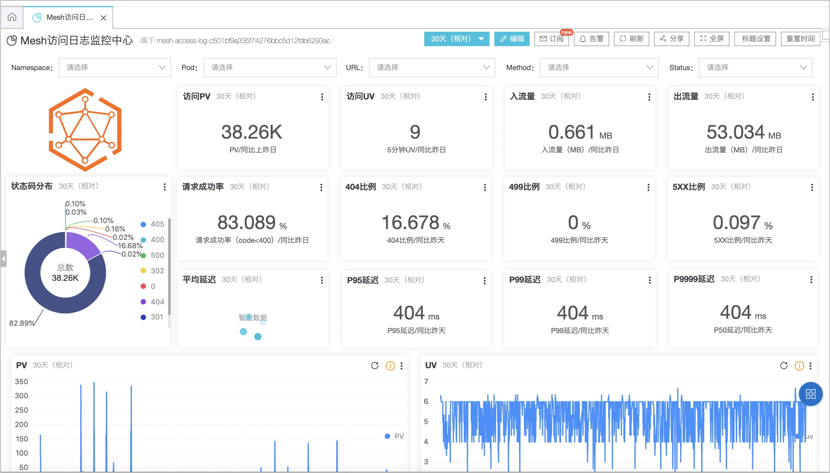Click the 83.089 % success rate value
The height and width of the screenshot is (473, 830).
click(x=252, y=222)
